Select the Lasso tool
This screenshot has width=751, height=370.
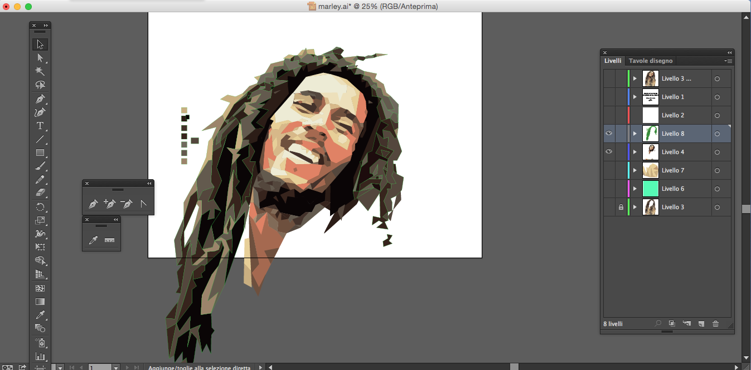pos(40,85)
